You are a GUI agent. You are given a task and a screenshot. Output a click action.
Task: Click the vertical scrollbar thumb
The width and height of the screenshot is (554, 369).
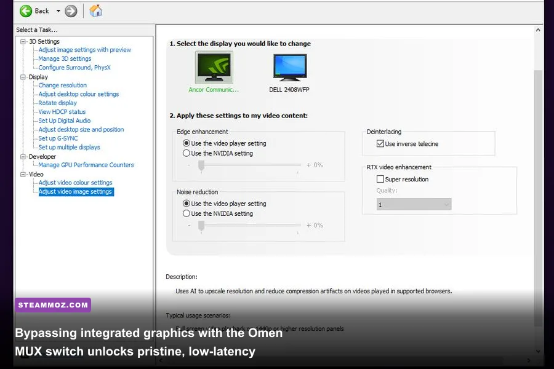tap(538, 198)
